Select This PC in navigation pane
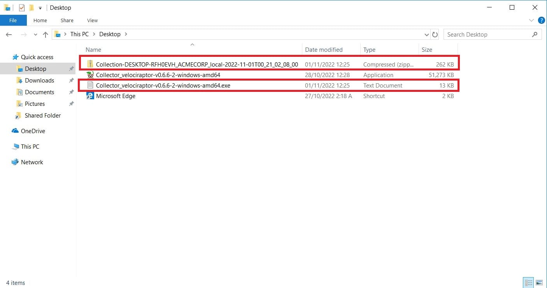This screenshot has height=288, width=547. coord(30,147)
